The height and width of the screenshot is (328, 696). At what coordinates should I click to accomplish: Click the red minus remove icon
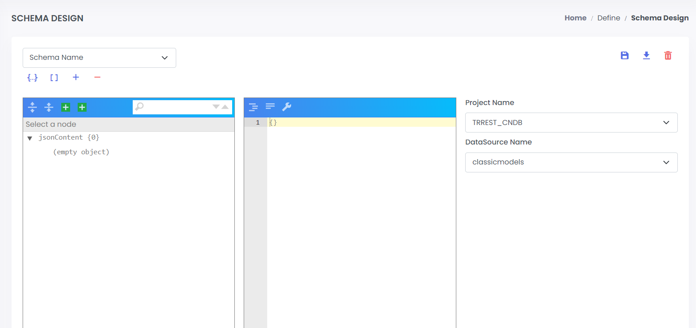click(x=98, y=77)
